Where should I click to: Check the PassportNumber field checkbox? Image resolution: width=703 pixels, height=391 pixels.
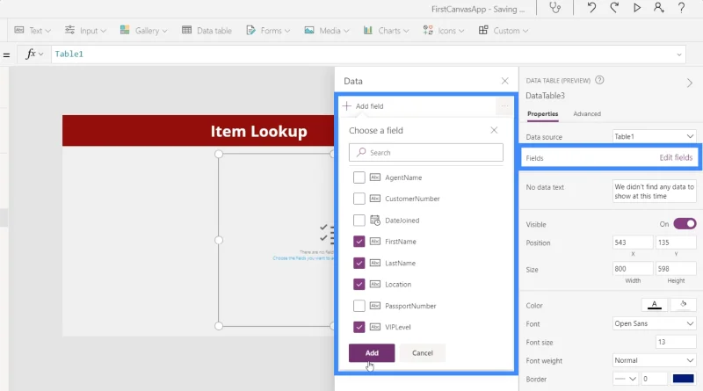coord(359,306)
